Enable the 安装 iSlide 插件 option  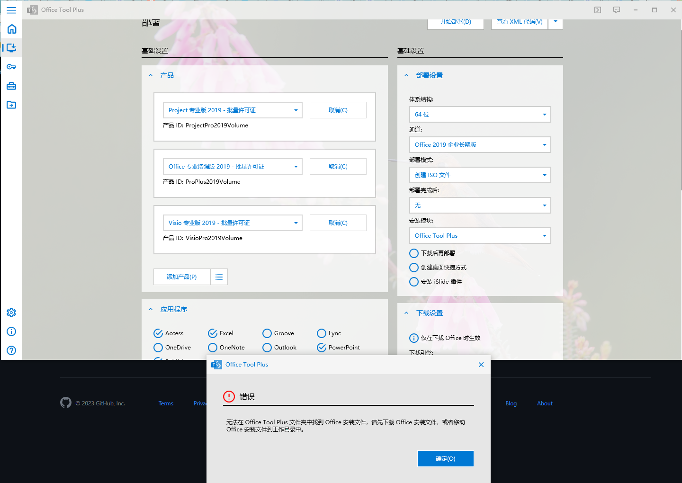pos(413,282)
